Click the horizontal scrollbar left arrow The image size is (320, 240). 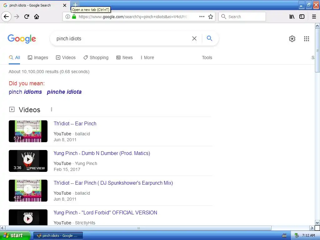2,228
